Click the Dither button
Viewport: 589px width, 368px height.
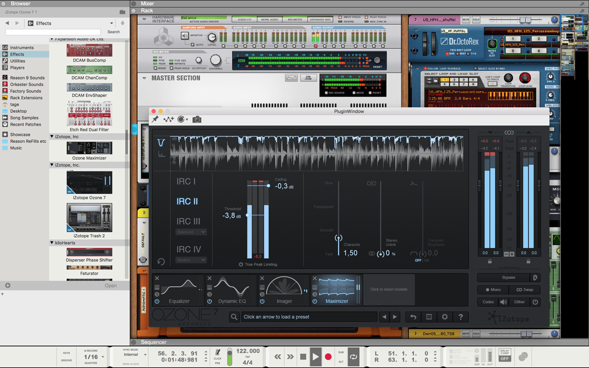click(x=519, y=302)
